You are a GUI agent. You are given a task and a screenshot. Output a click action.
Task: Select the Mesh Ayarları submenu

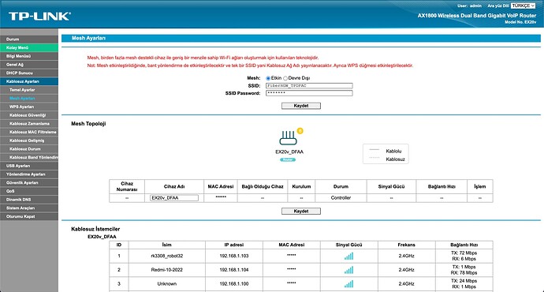[29, 99]
